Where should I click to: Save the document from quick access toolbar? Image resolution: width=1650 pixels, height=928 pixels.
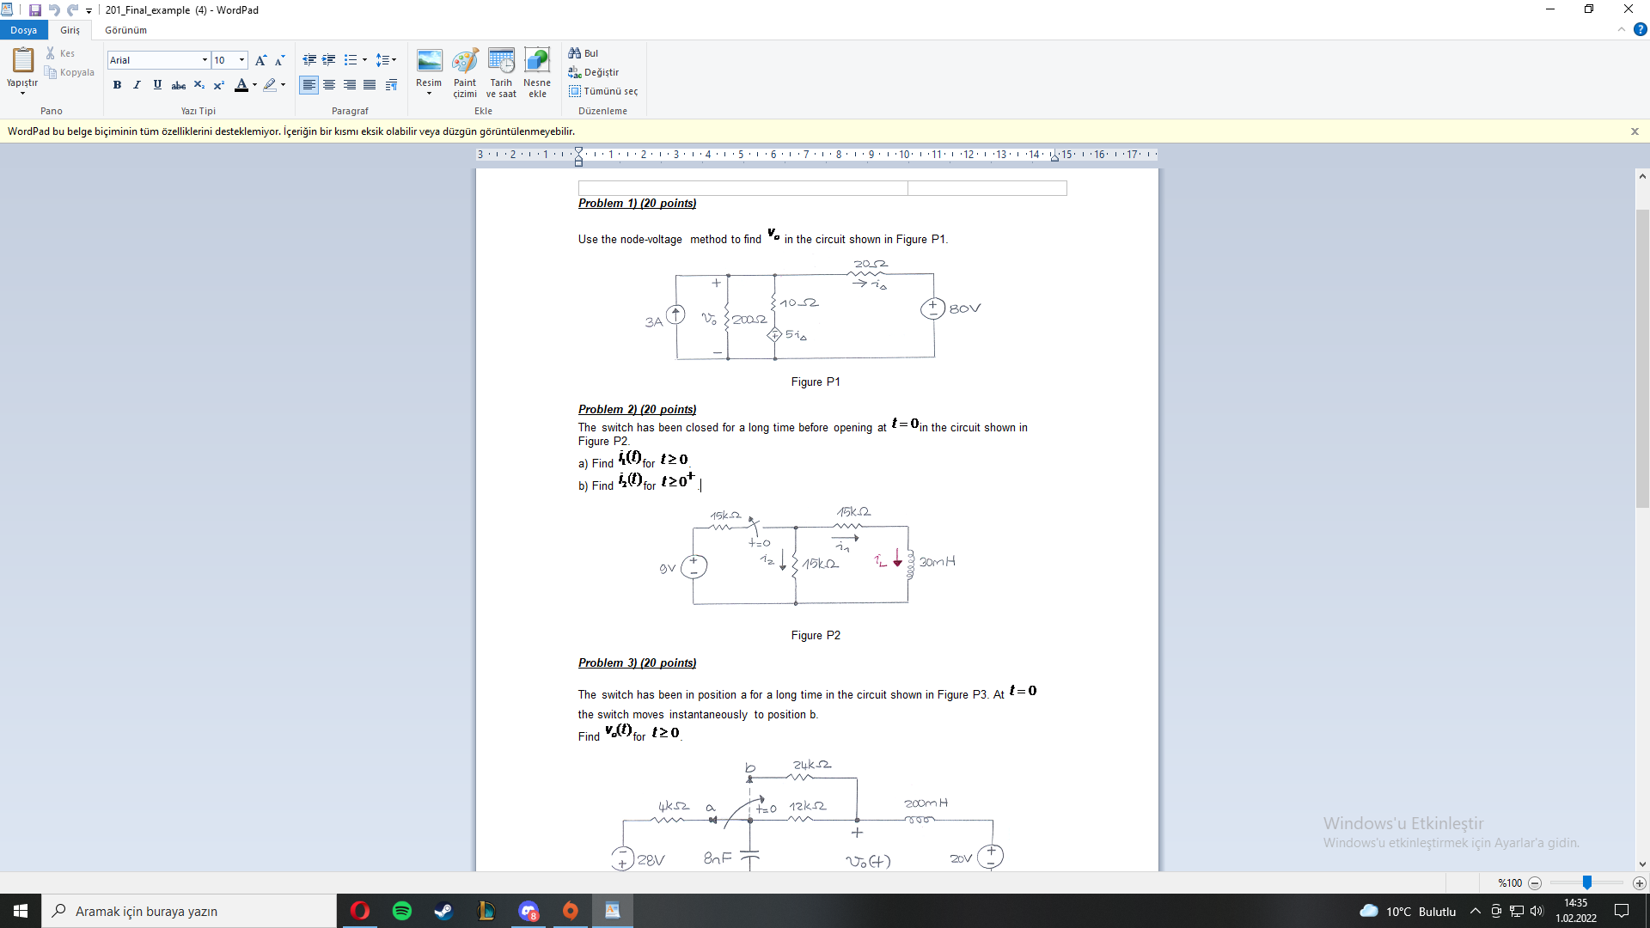click(34, 10)
